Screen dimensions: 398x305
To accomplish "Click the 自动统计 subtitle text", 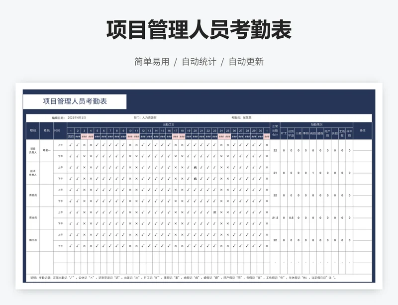I will tap(199, 62).
